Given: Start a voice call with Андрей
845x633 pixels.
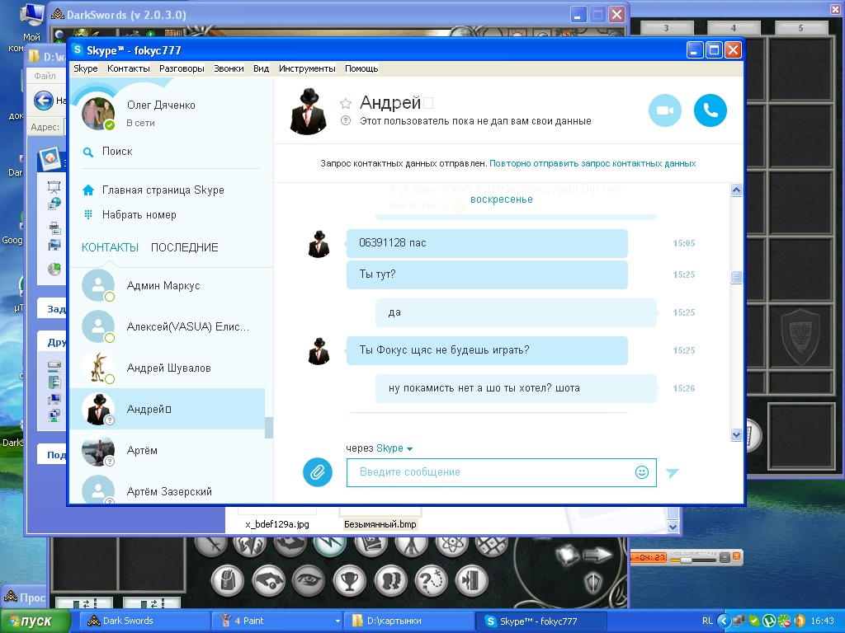Looking at the screenshot, I should click(710, 110).
